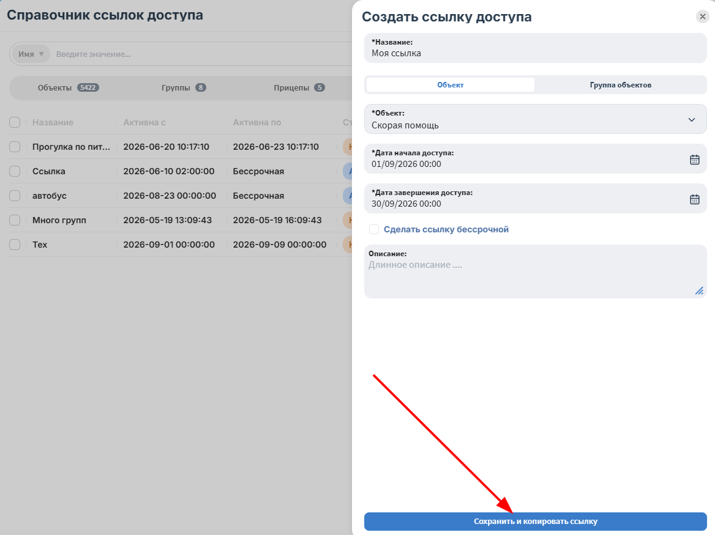Viewport: 715px width, 535px height.
Task: Close the create access link panel
Action: (703, 17)
